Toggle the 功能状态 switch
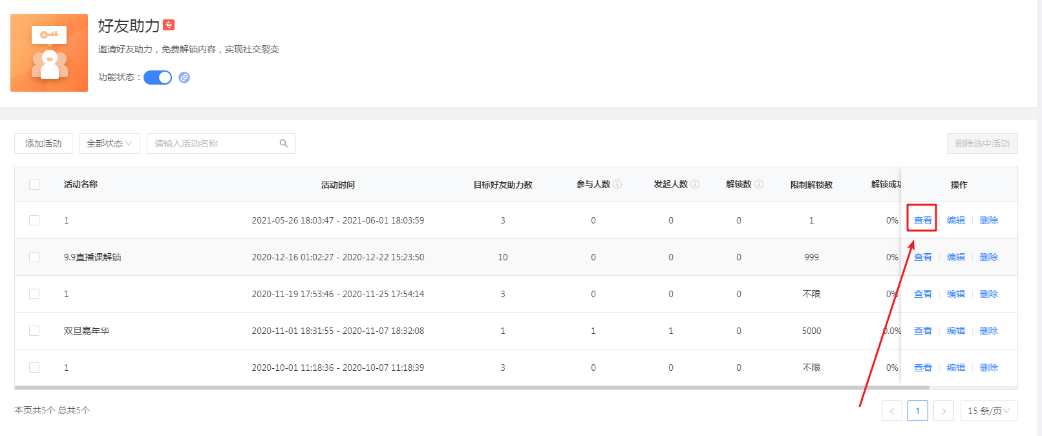 [158, 78]
